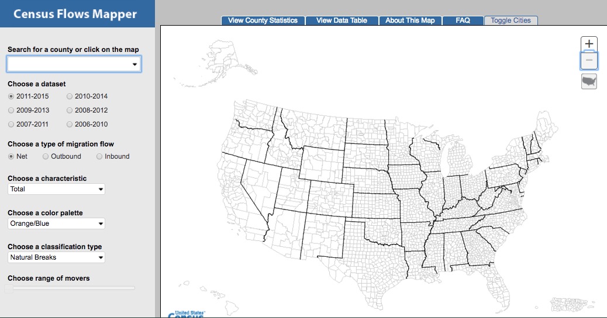Choose the 2008-2012 dataset
This screenshot has width=607, height=318.
(x=70, y=110)
